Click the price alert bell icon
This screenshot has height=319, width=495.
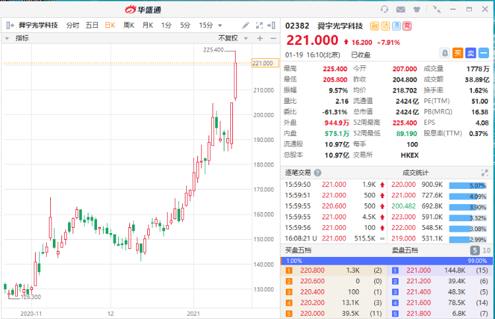point(445,53)
